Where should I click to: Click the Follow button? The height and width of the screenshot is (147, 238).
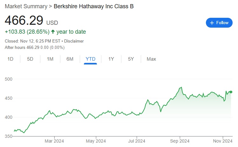(x=220, y=23)
